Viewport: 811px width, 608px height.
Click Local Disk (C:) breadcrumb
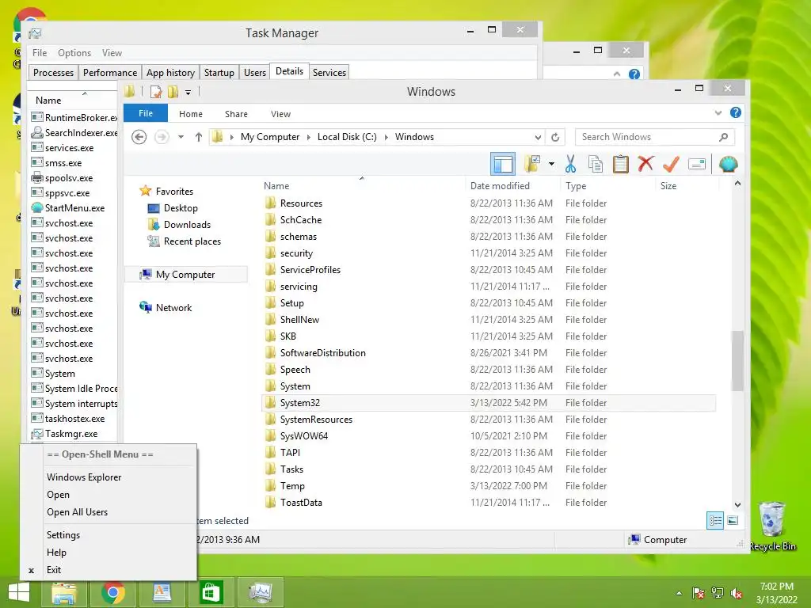point(347,137)
